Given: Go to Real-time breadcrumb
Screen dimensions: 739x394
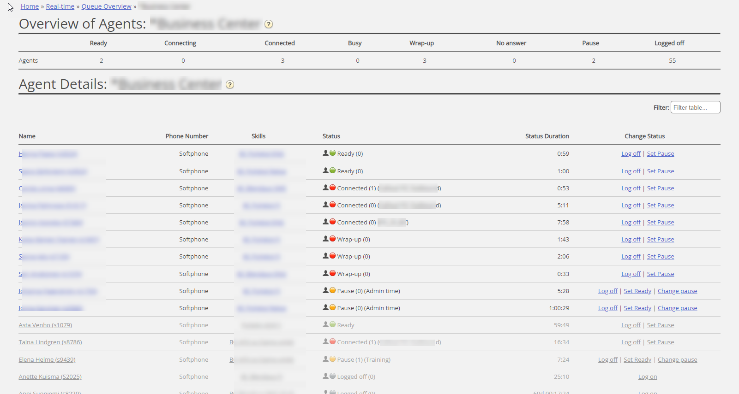Looking at the screenshot, I should click(60, 6).
